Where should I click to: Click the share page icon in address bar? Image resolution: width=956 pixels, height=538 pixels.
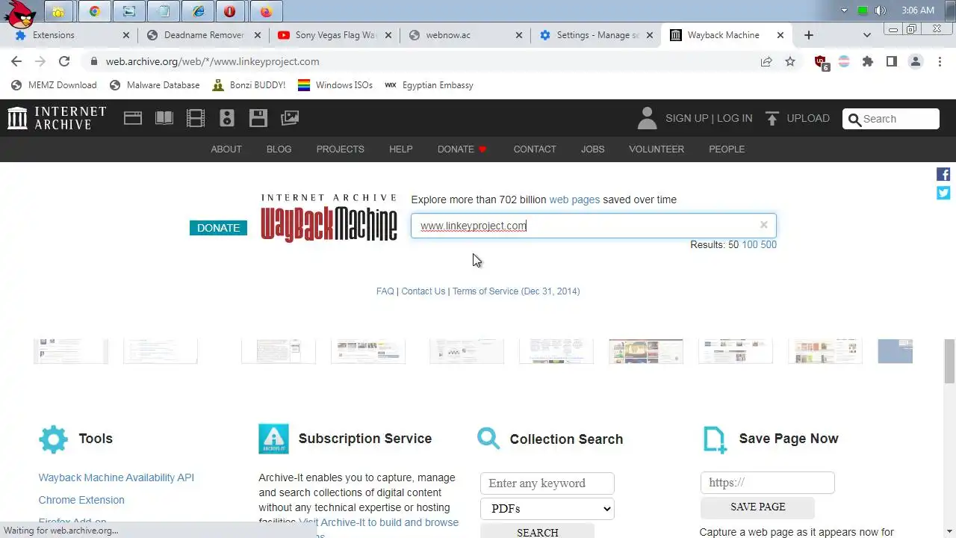766,61
